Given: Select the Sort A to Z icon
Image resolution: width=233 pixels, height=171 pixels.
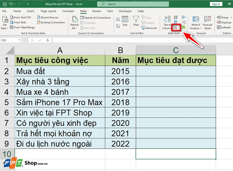Looking at the screenshot, I should pyautogui.click(x=118, y=19).
